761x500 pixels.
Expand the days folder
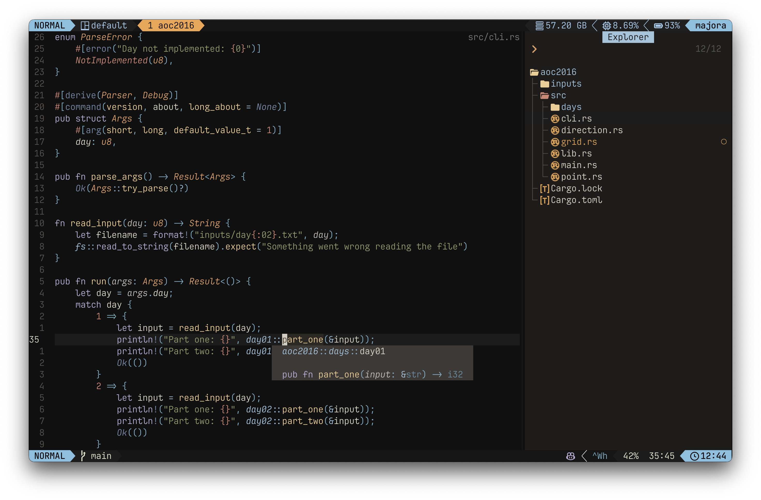tap(571, 107)
